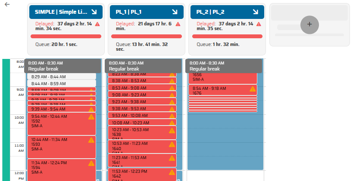
Task: Click delay warning icon in PL_2 header
Action: click(259, 24)
